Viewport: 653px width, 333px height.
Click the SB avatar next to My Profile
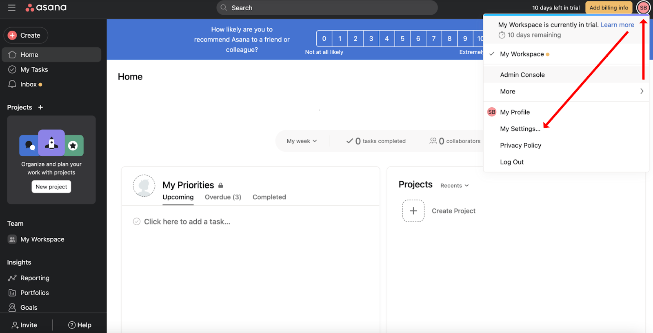[492, 112]
